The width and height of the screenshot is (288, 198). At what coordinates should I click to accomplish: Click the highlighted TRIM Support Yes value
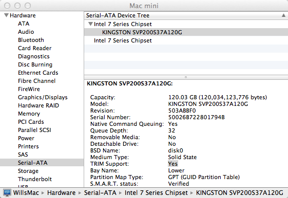[x=173, y=164]
